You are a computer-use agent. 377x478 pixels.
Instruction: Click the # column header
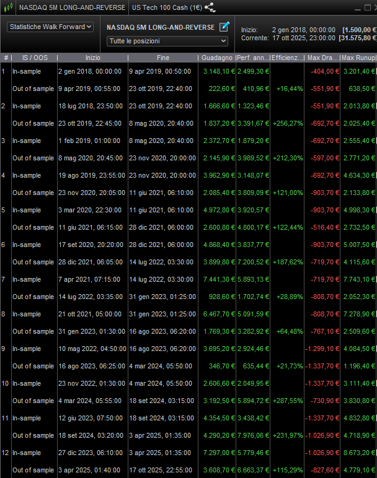(x=6, y=58)
